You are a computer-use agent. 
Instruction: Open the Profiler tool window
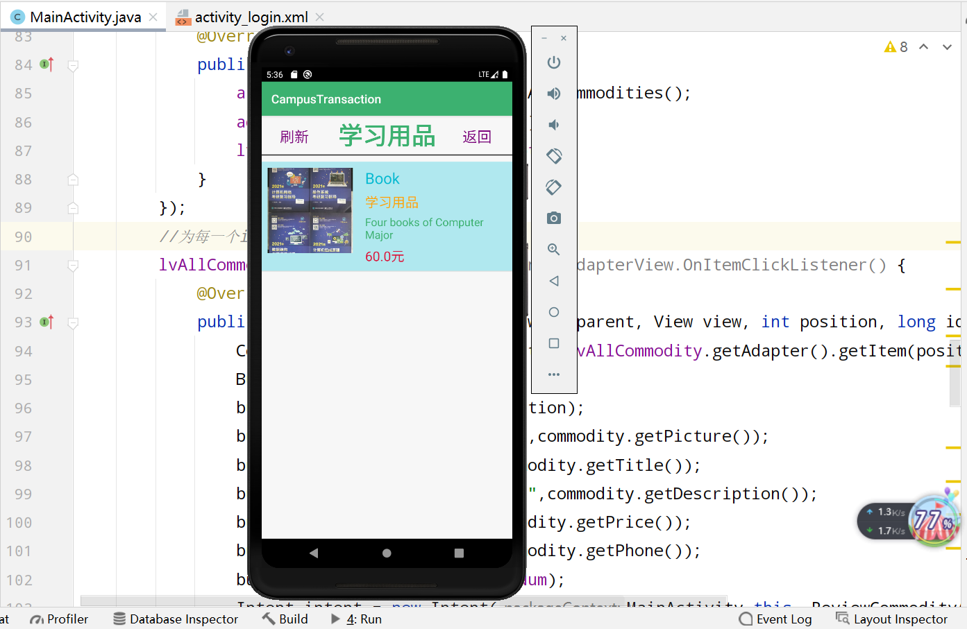[x=59, y=619]
